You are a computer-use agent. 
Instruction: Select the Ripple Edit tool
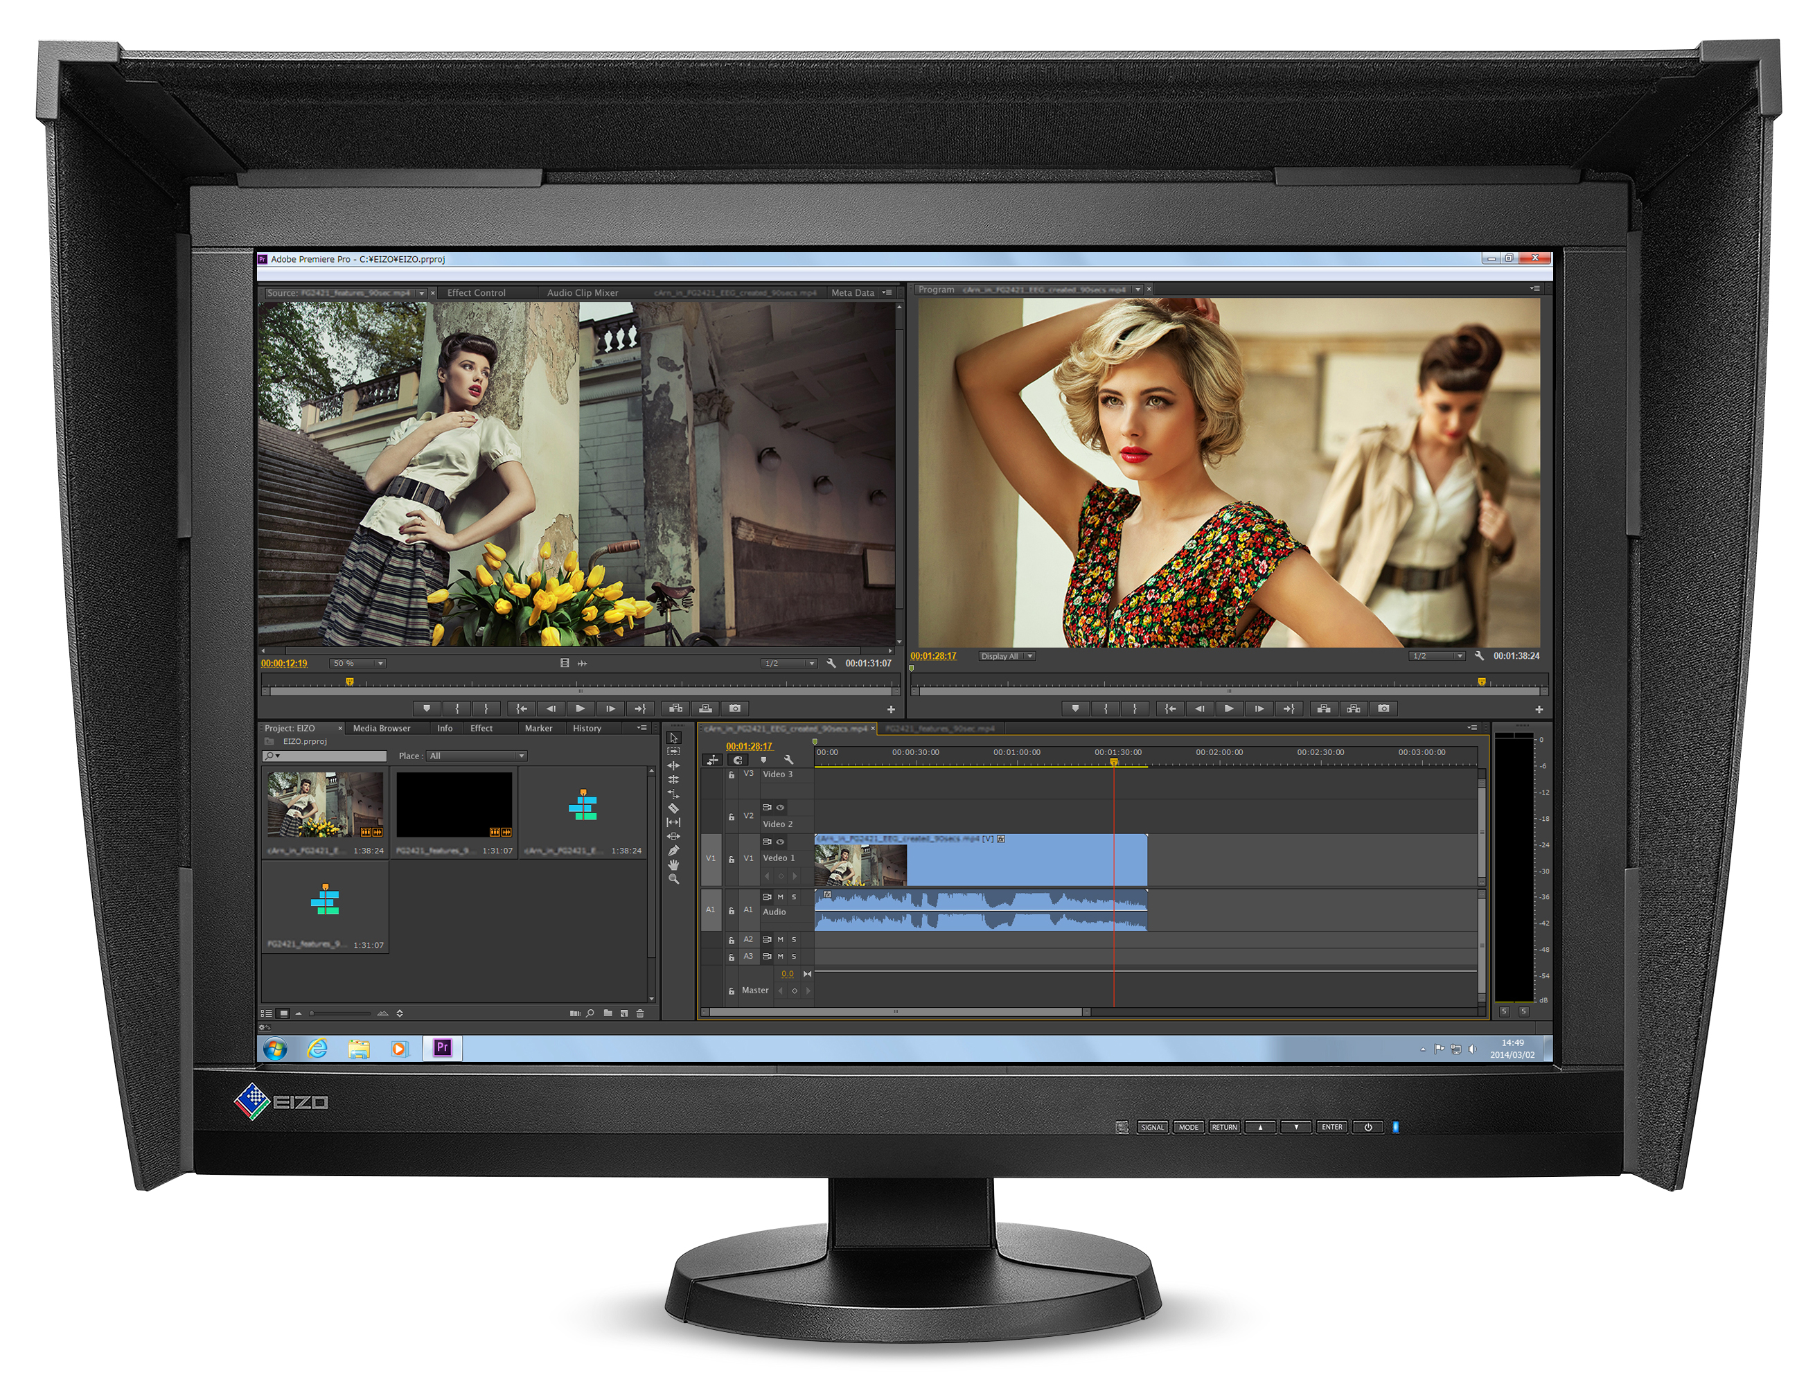click(x=673, y=765)
